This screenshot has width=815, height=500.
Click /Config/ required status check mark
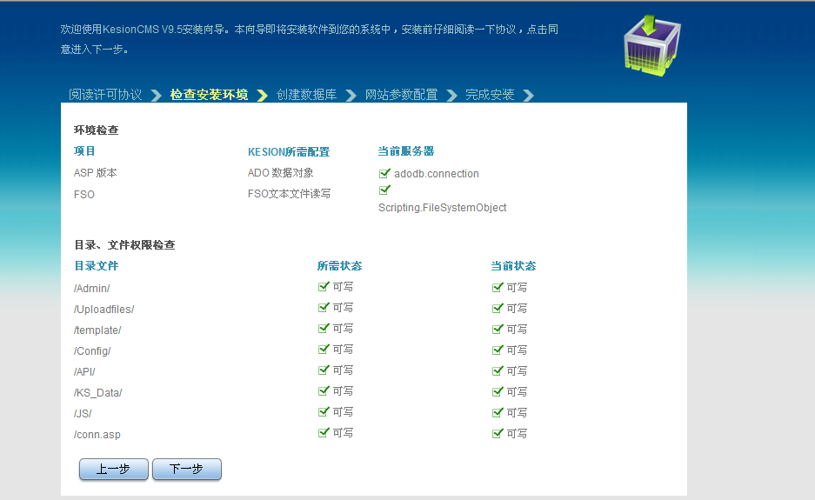(x=324, y=349)
